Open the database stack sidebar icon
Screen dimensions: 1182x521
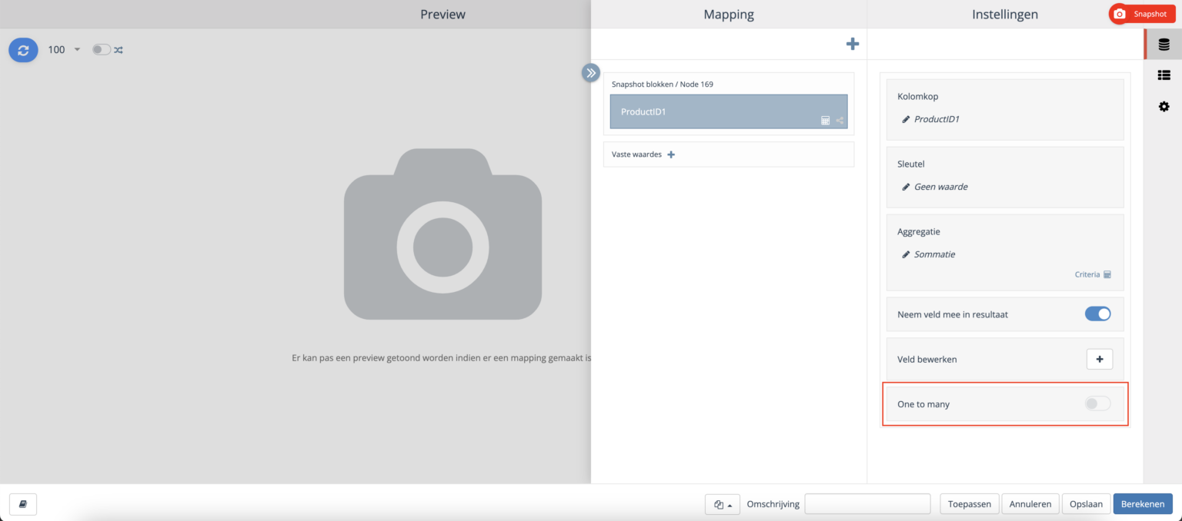1164,45
